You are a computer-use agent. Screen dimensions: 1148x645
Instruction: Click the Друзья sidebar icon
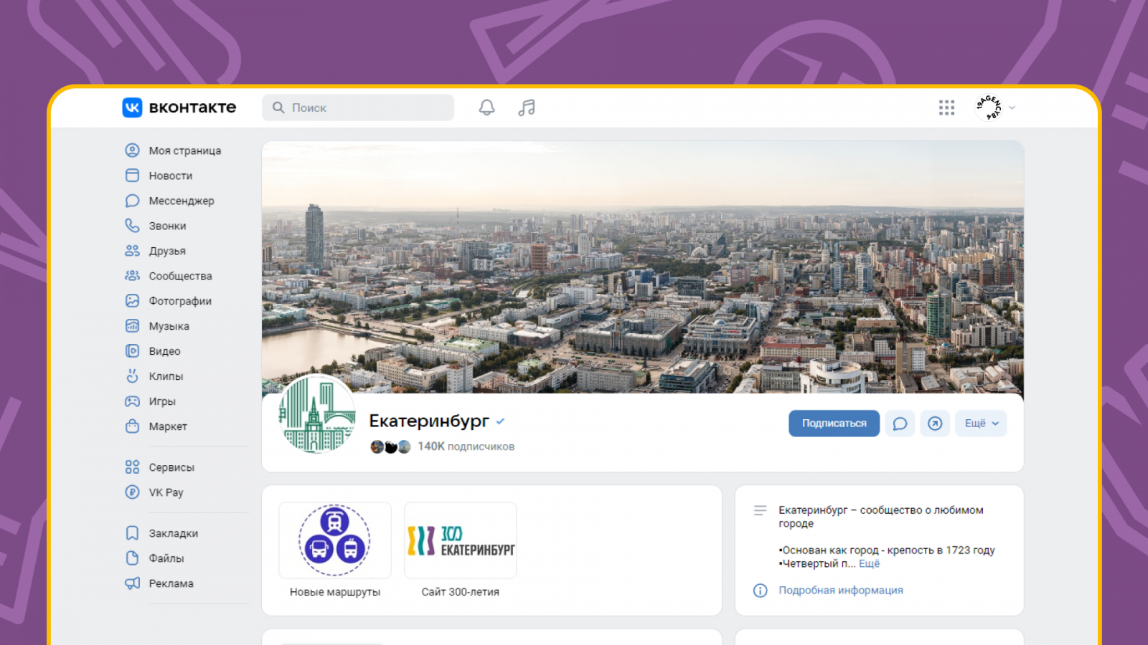coord(132,251)
